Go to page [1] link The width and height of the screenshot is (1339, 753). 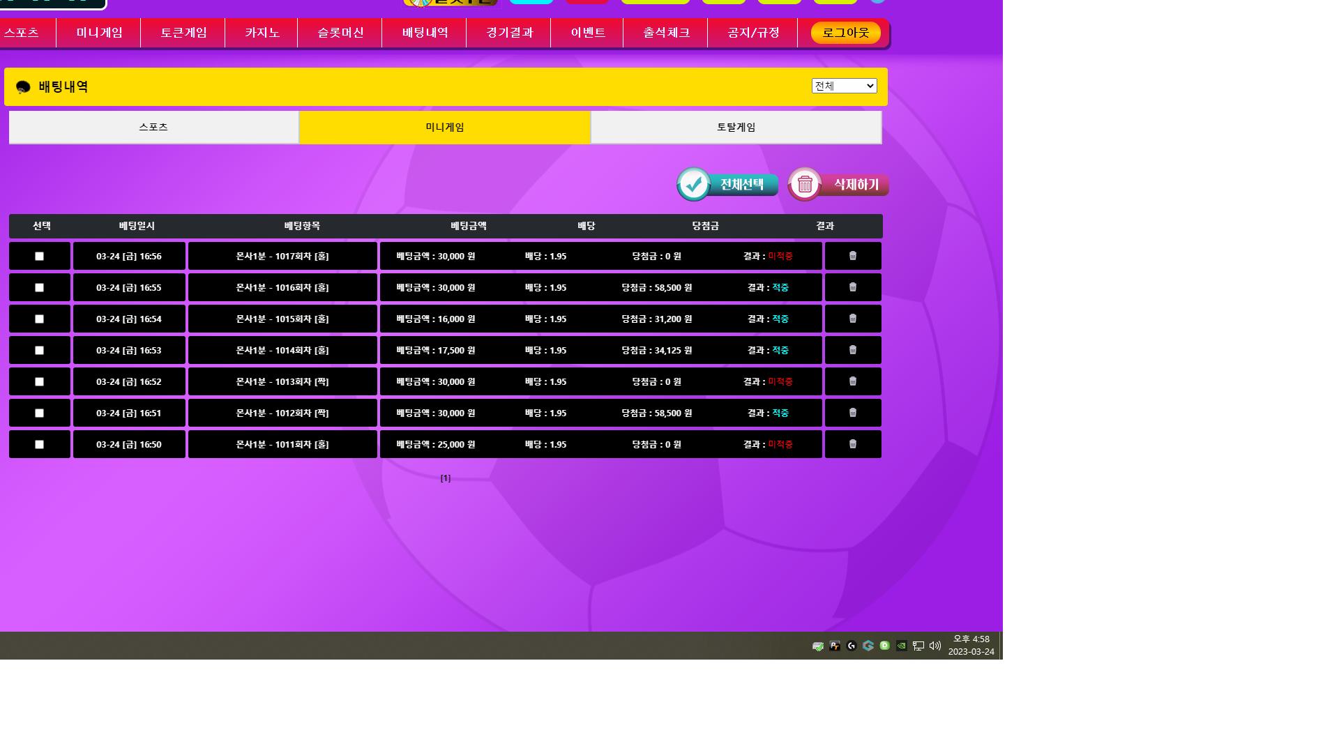coord(446,478)
